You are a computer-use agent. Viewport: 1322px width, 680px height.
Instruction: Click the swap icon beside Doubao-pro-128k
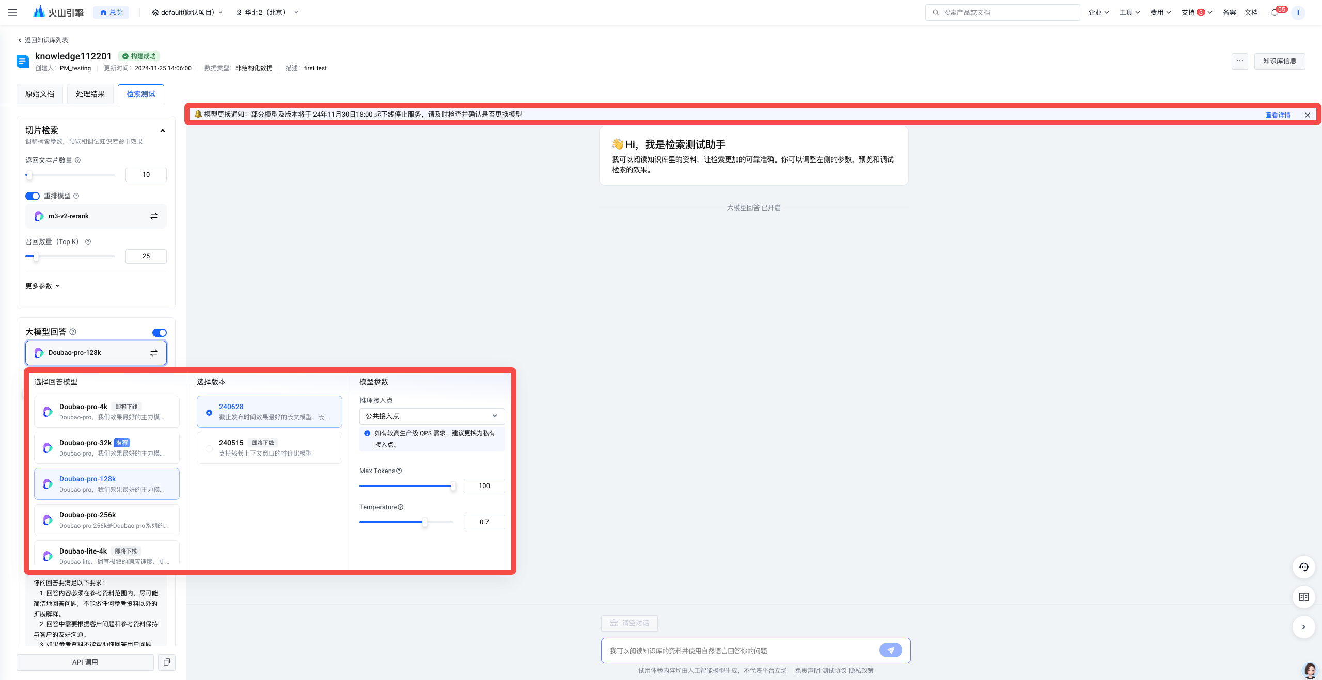tap(154, 353)
